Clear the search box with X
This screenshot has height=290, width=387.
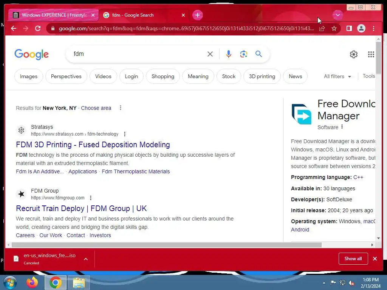pos(210,54)
